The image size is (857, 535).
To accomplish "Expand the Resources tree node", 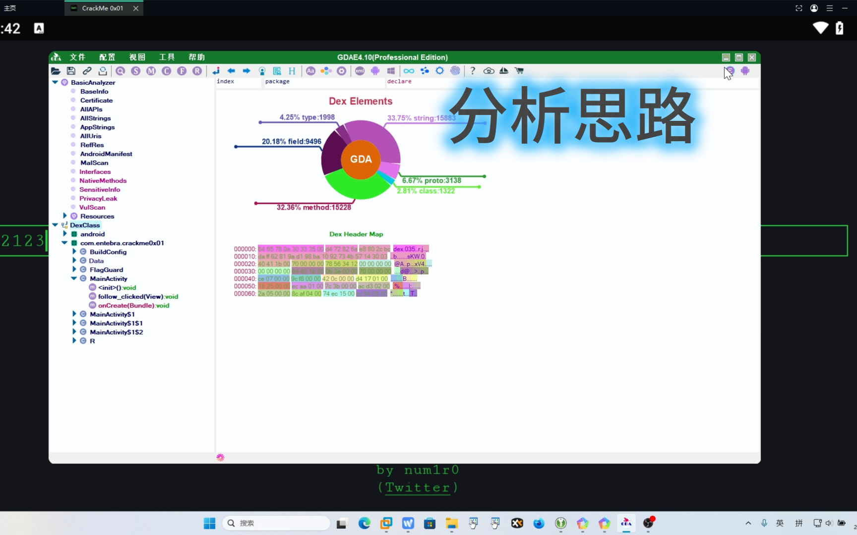I will 64,216.
